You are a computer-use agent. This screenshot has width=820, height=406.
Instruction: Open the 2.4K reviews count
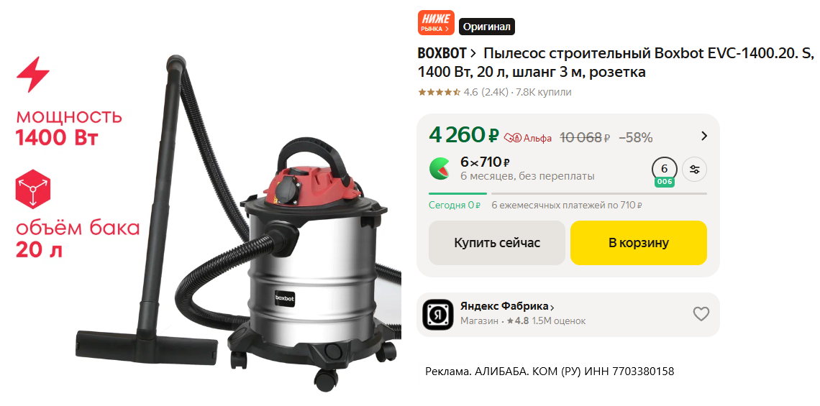(x=494, y=93)
